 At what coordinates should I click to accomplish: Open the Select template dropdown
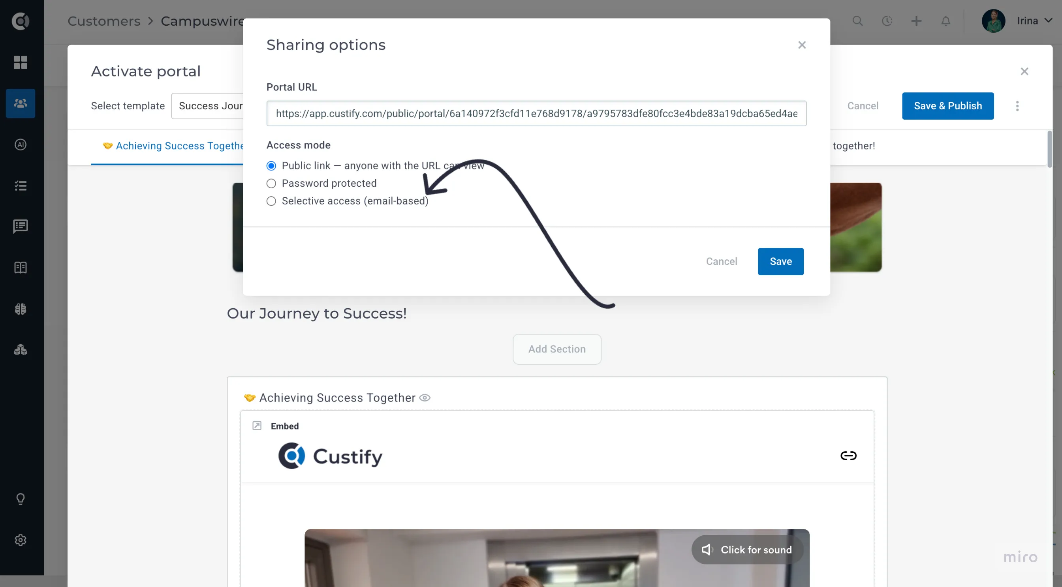[207, 106]
